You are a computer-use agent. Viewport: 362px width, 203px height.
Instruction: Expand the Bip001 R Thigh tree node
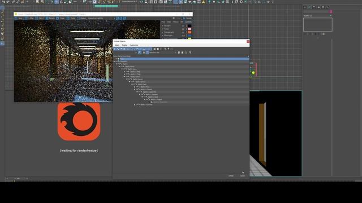[x=124, y=74]
